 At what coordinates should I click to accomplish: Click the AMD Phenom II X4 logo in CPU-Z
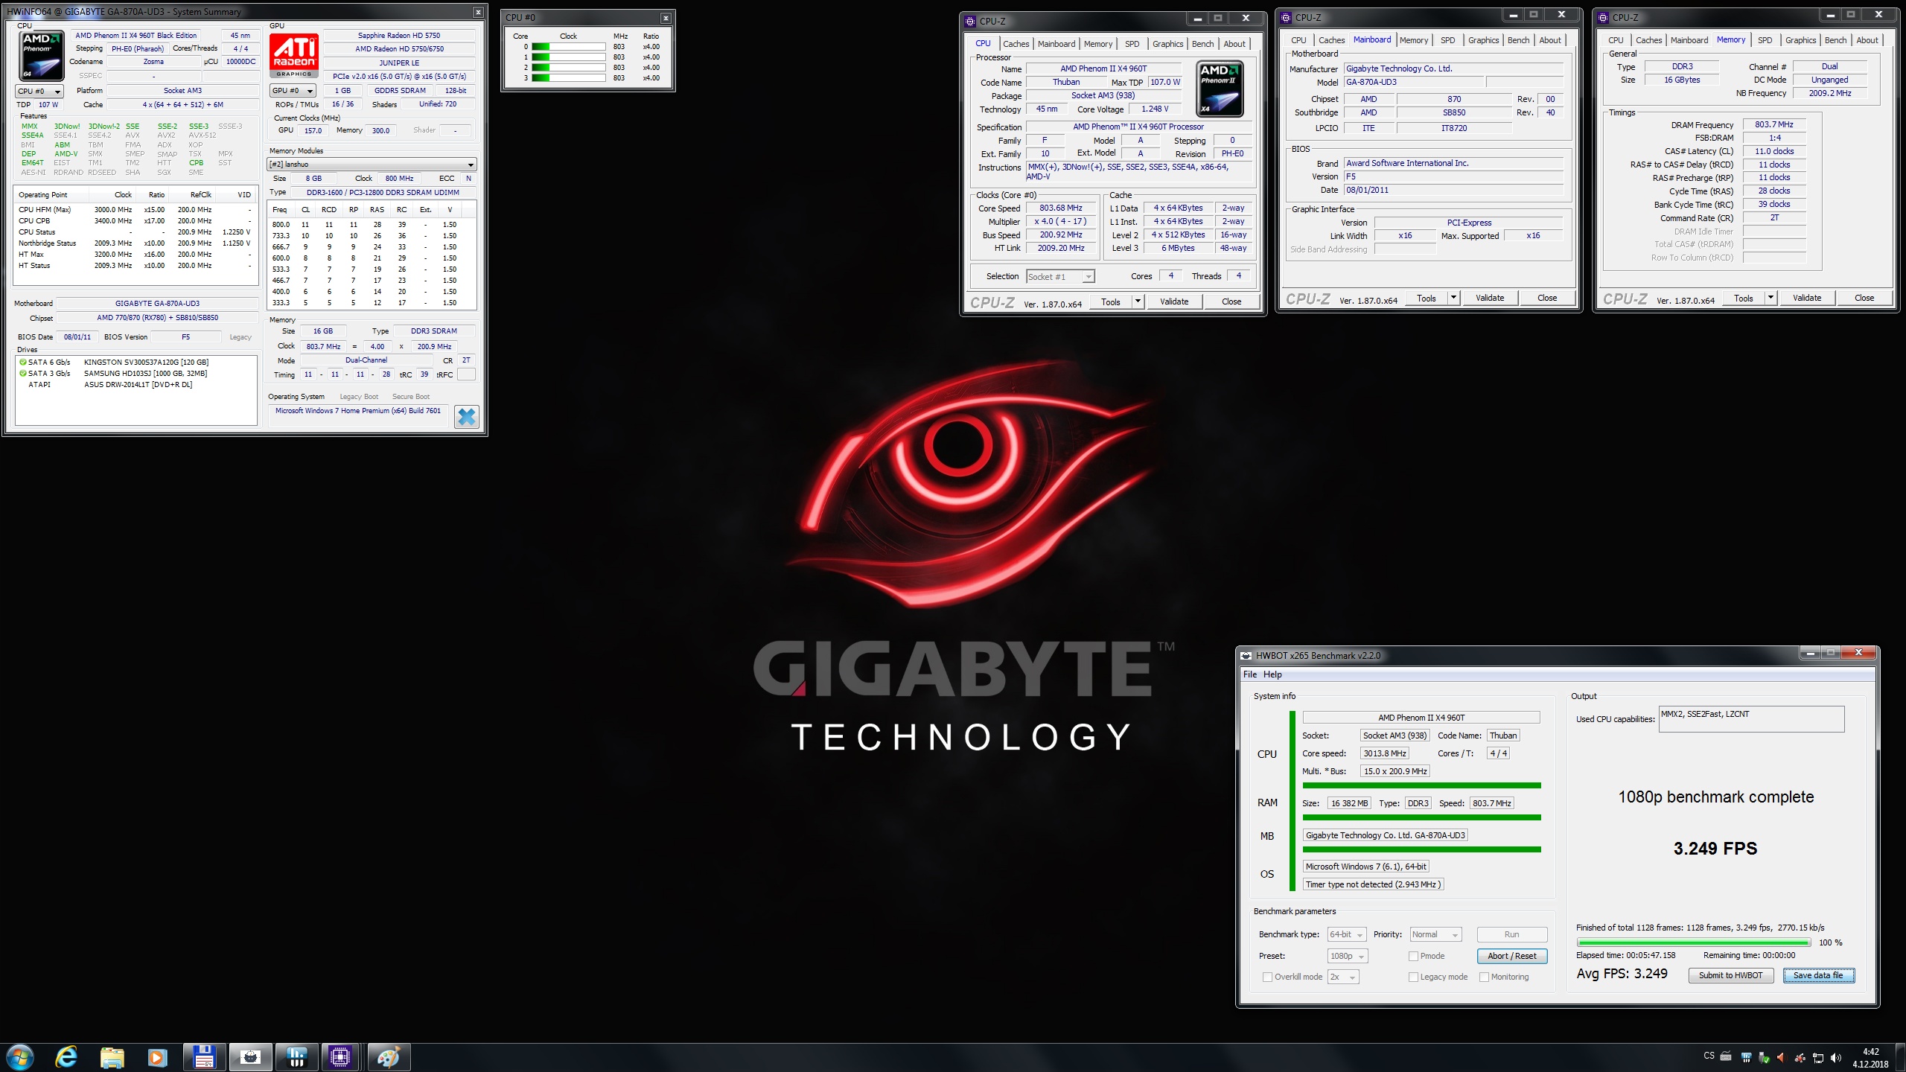point(1220,89)
